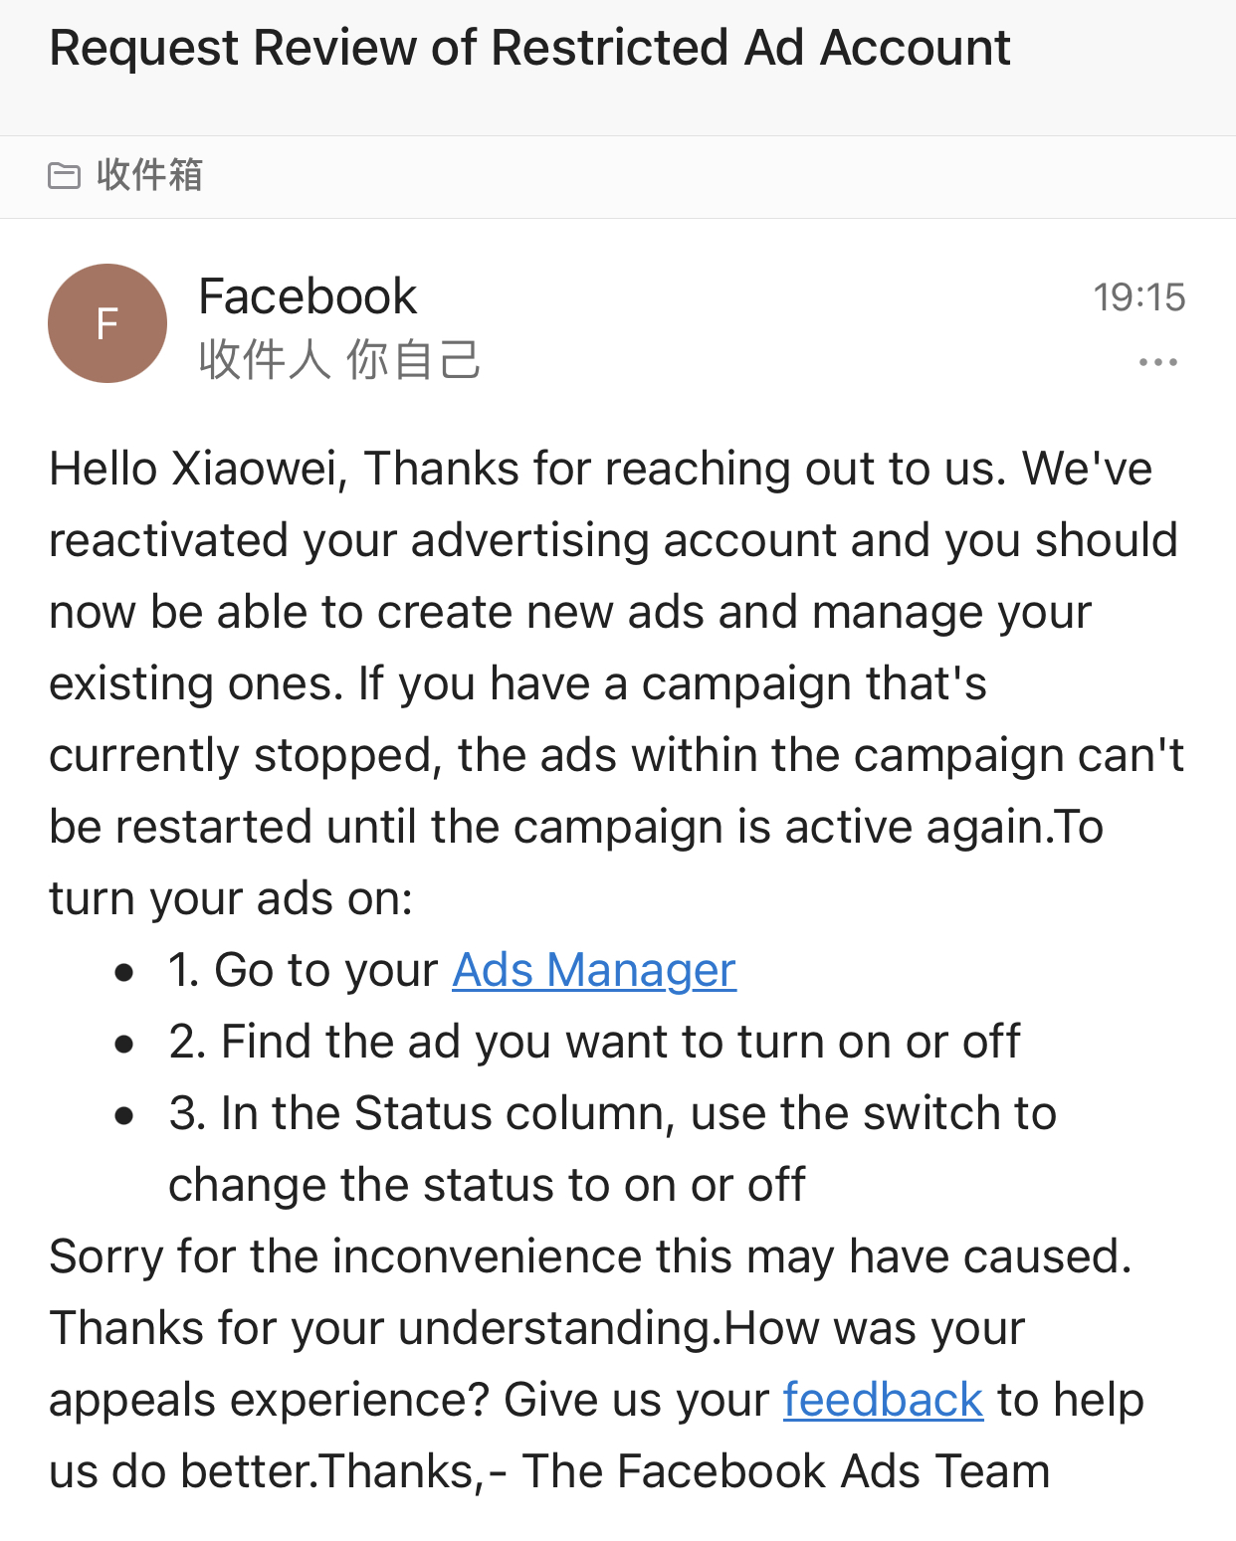The height and width of the screenshot is (1541, 1236).
Task: Open the Ads Manager link
Action: (x=594, y=970)
